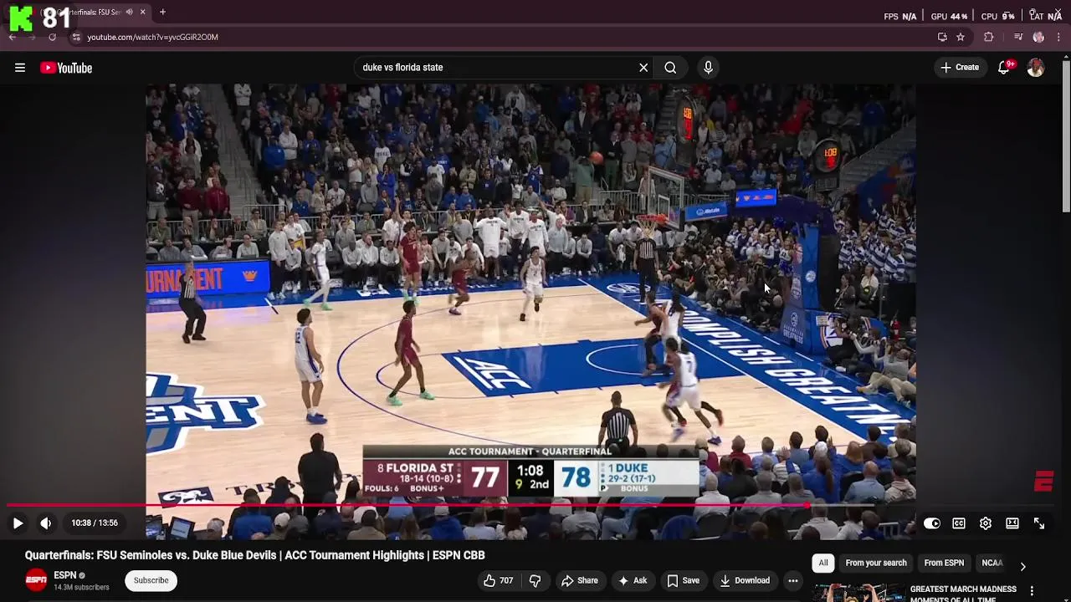
Task: Start voice search with the microphone
Action: click(x=708, y=68)
